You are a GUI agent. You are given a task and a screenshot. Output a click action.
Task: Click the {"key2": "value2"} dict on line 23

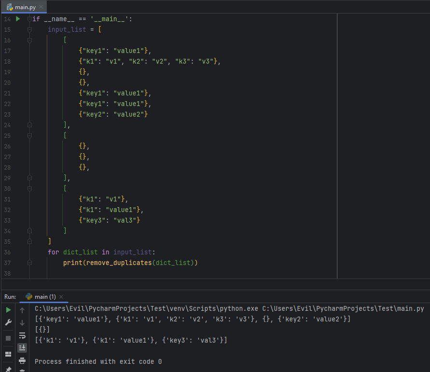[x=113, y=114]
